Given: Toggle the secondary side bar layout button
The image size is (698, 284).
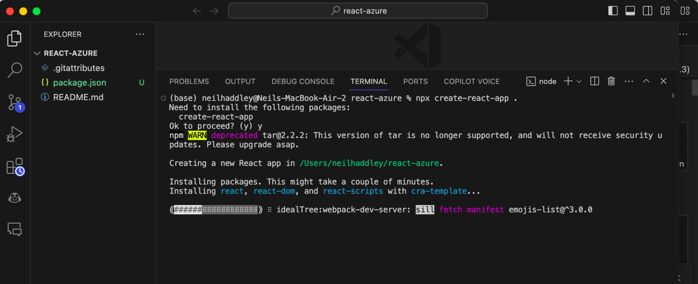Looking at the screenshot, I should pyautogui.click(x=647, y=11).
